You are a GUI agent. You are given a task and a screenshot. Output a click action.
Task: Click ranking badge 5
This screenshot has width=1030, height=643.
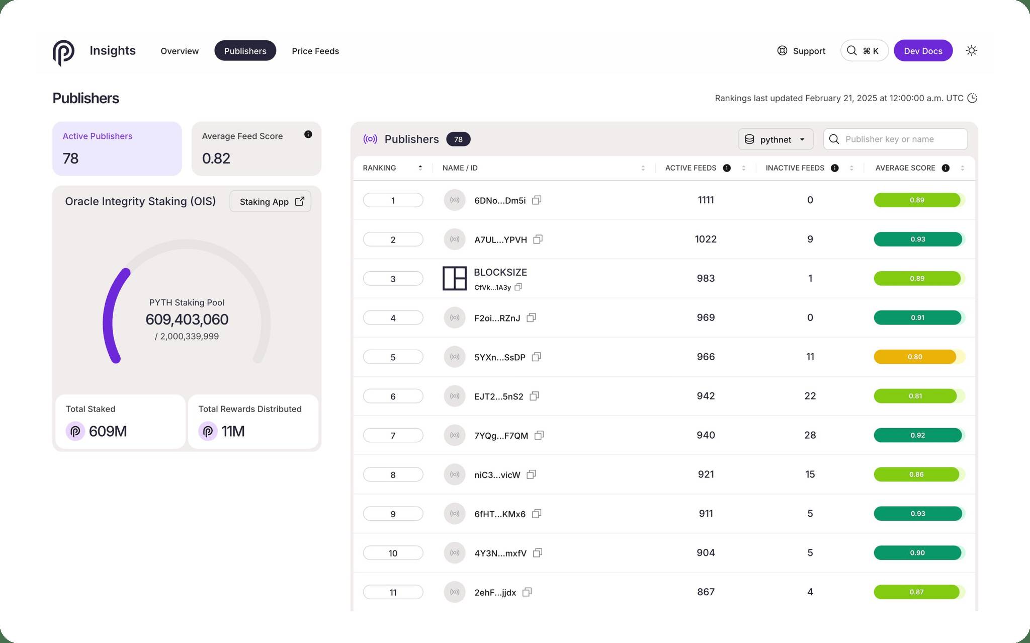pos(393,357)
